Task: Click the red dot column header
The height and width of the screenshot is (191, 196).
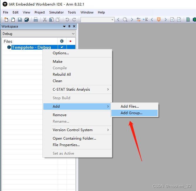Action: click(x=71, y=41)
